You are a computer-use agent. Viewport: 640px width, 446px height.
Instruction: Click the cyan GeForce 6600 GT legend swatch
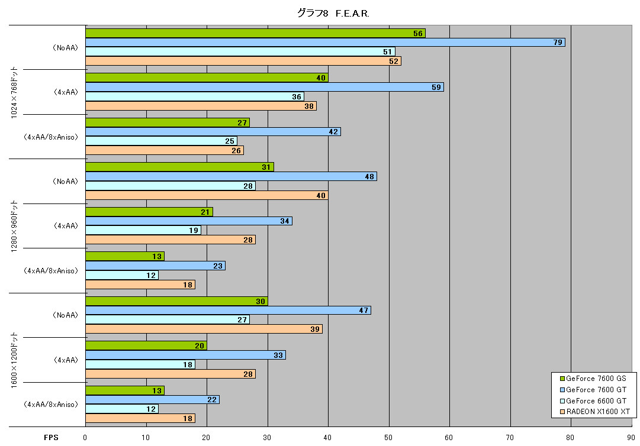(562, 400)
